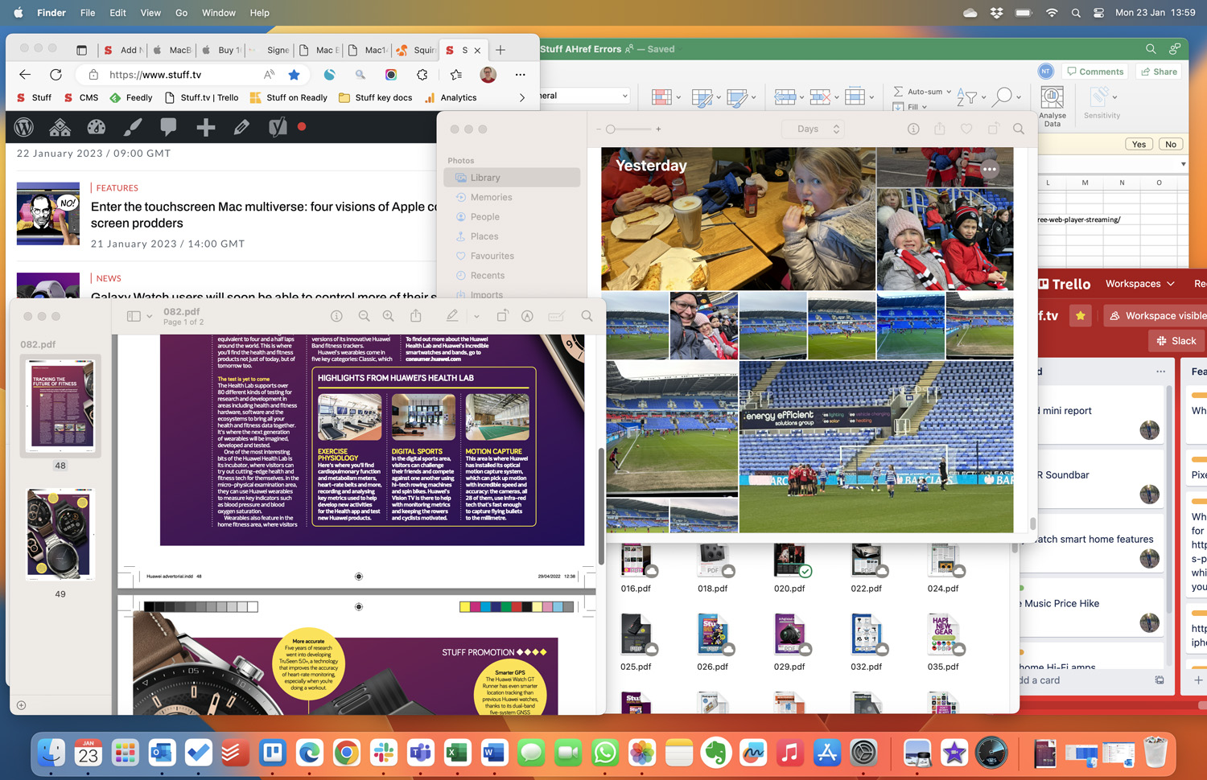Open the Yoast SEO icon in admin bar
Screen dimensions: 1207x780
[277, 127]
